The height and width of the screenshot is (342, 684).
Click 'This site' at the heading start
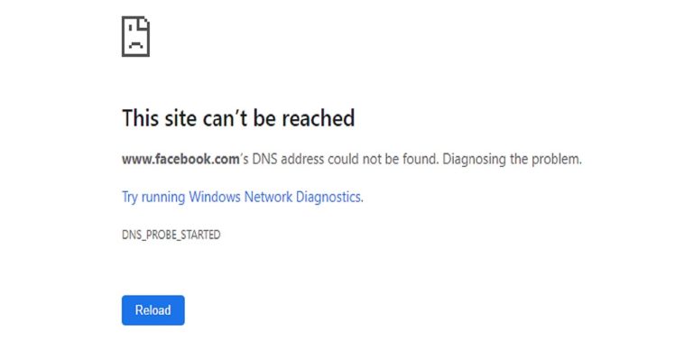(x=159, y=118)
